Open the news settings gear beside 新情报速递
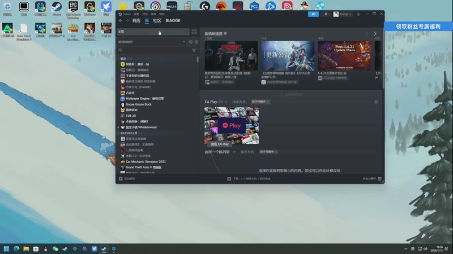The image size is (453, 254). 225,33
